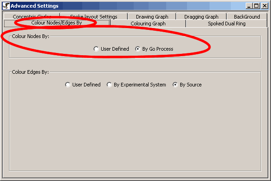Open the Drawing Graph tab
The width and height of the screenshot is (271, 181).
point(152,17)
